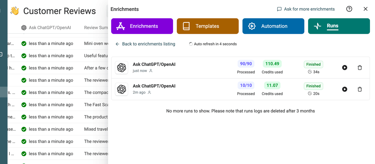This screenshot has width=375, height=164.
Task: Click the Enrichments panel heading
Action: [x=125, y=9]
